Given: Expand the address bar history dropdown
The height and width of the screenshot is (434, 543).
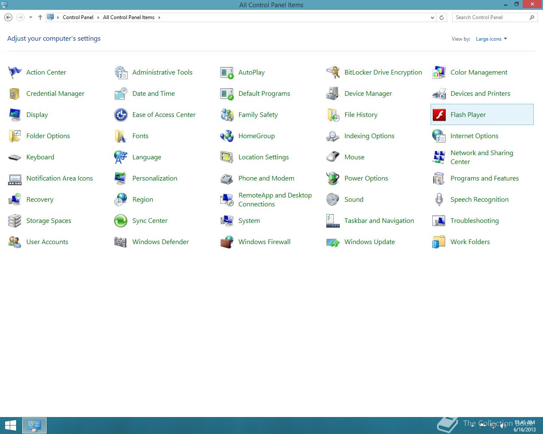Looking at the screenshot, I should pyautogui.click(x=432, y=17).
